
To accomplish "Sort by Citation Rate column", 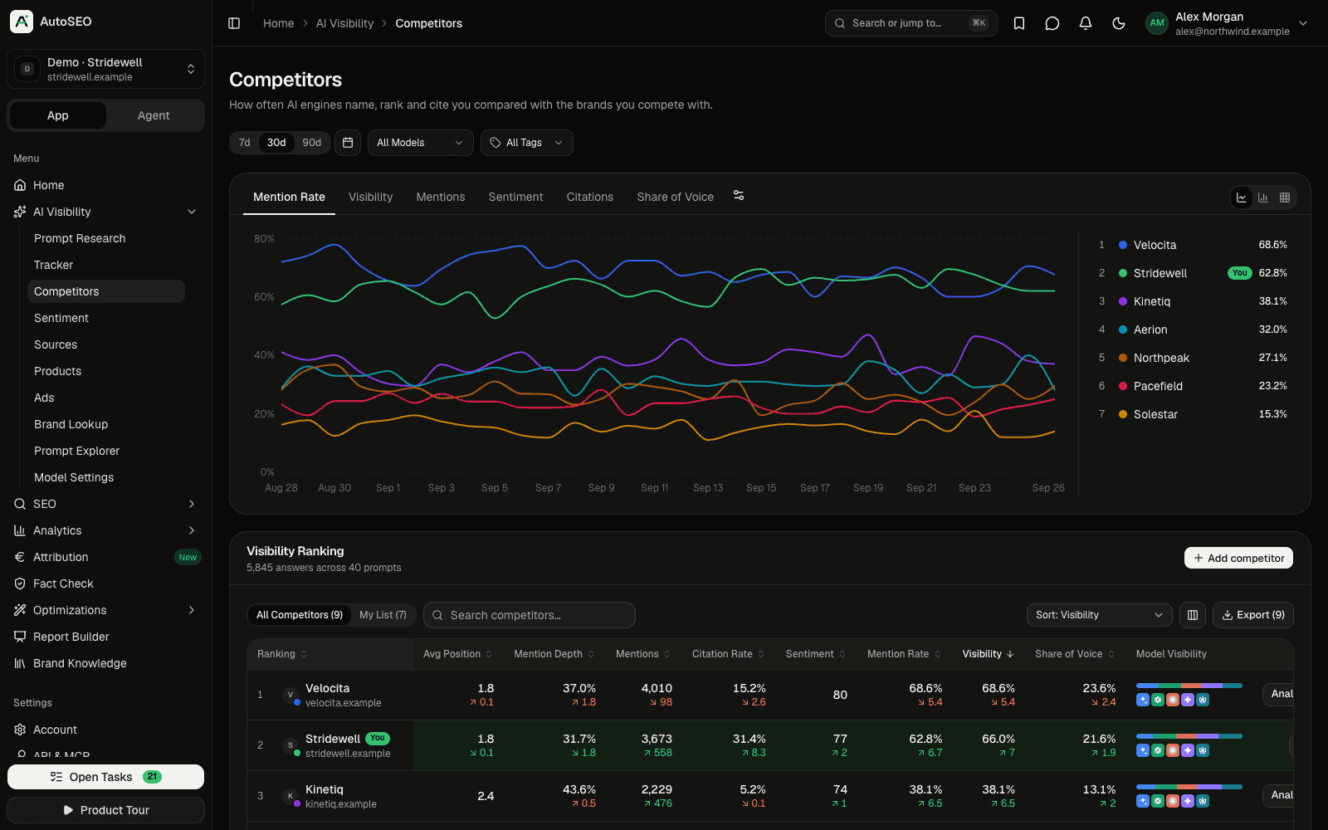I will click(728, 654).
